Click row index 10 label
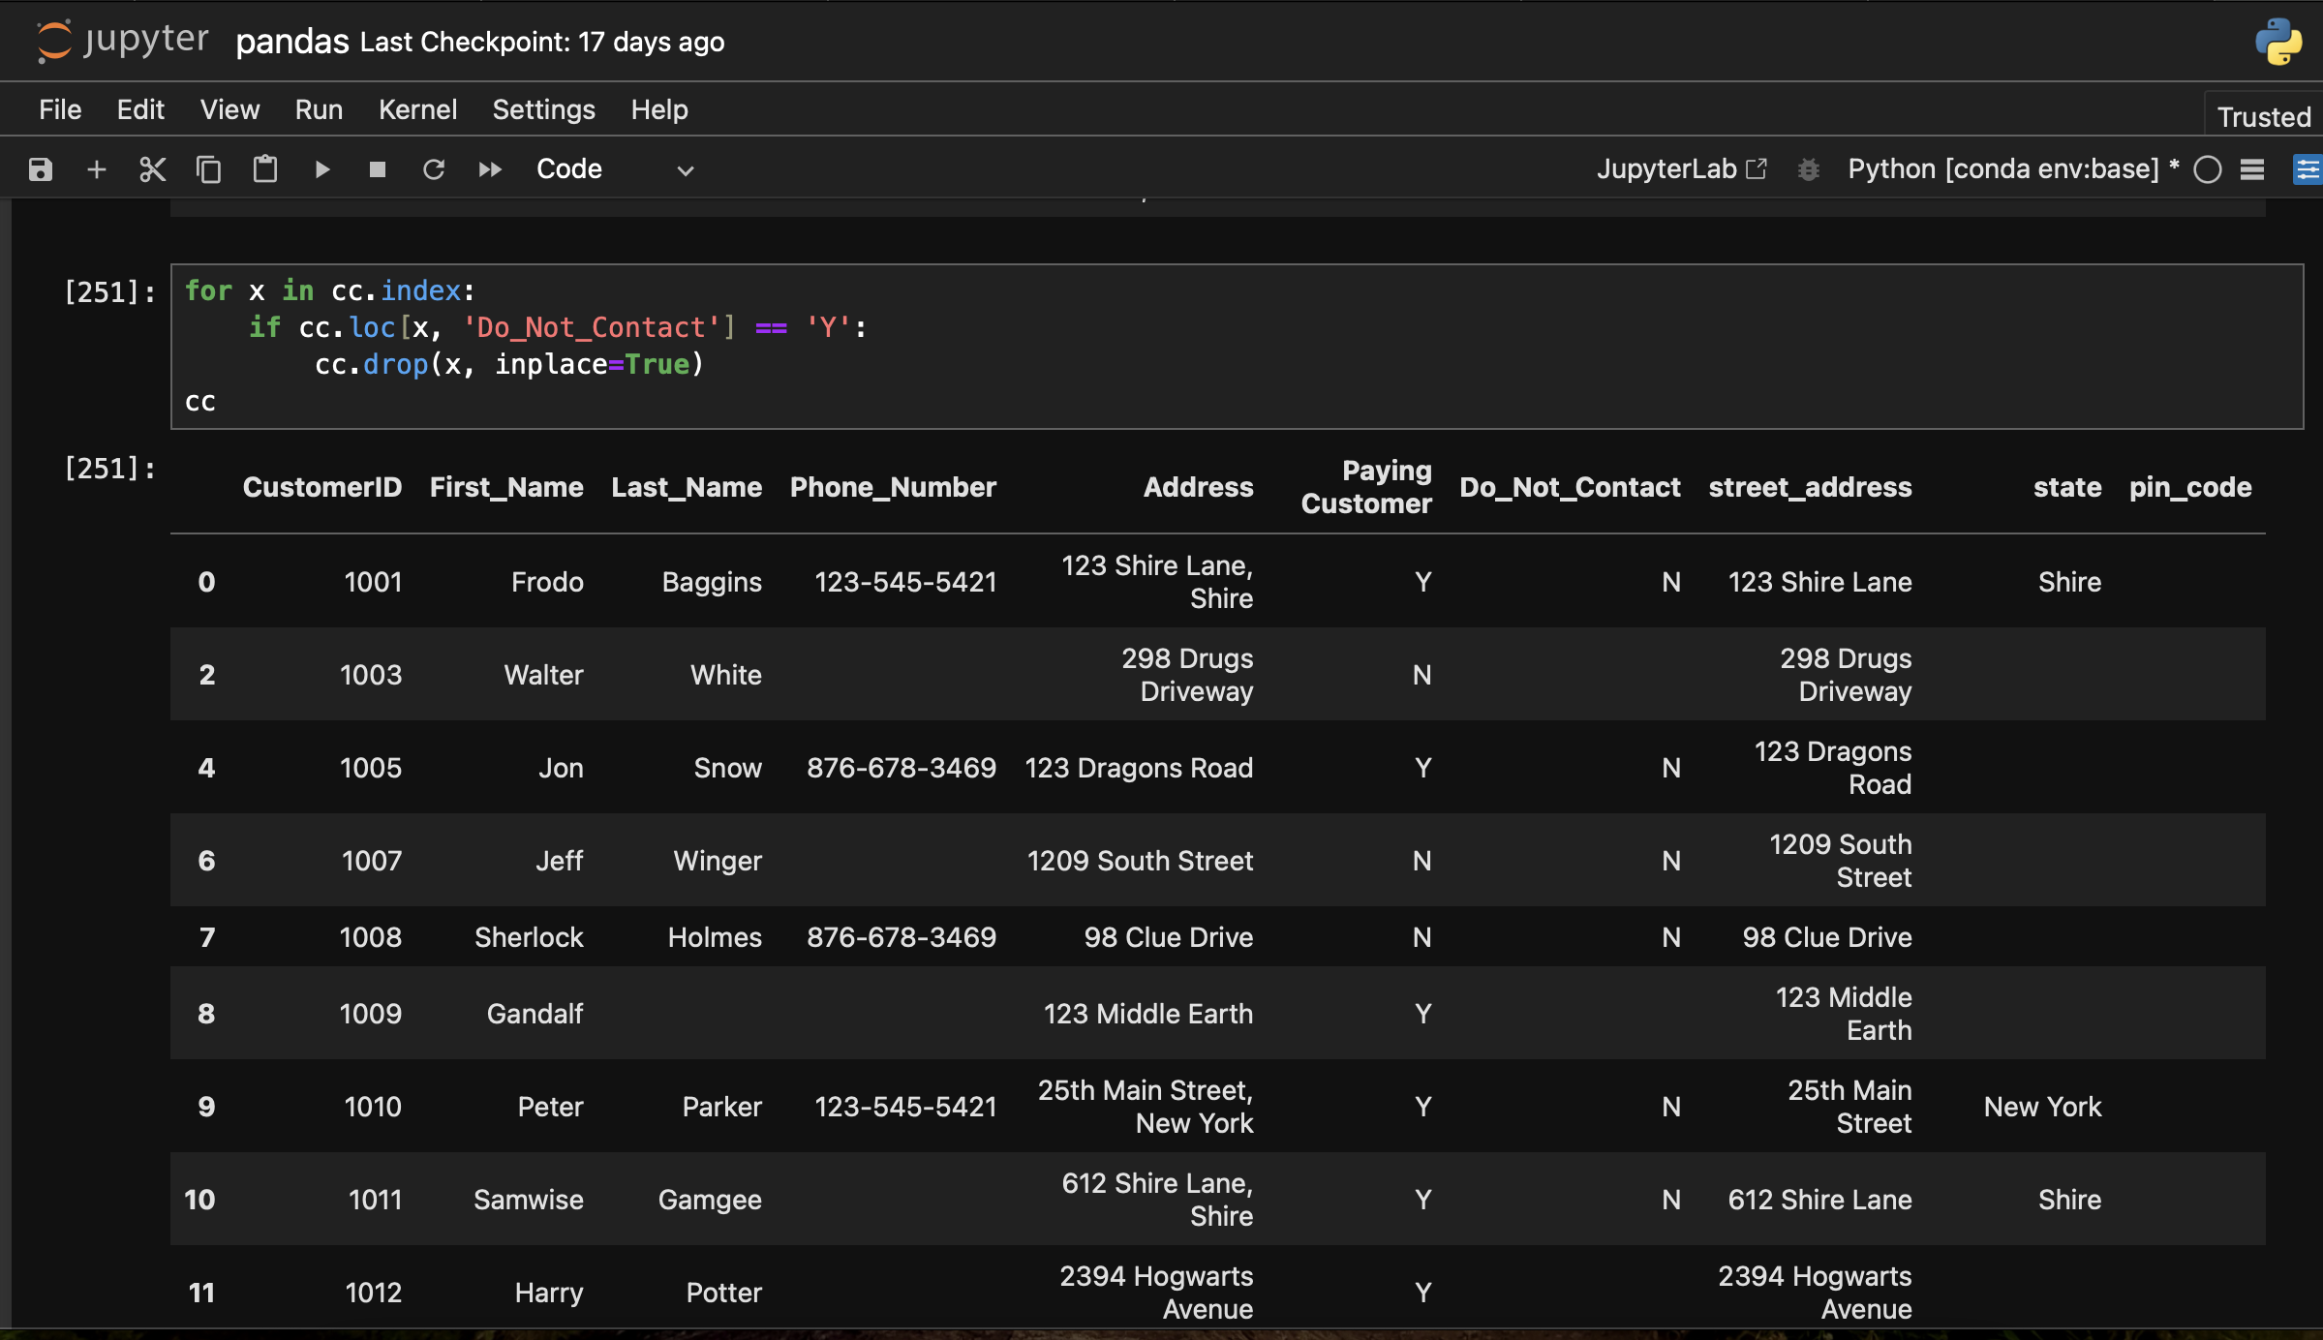This screenshot has height=1340, width=2323. coord(199,1200)
